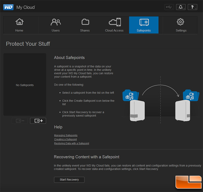The image size is (203, 192).
Task: Click the WD logo icon
Action: (8, 7)
